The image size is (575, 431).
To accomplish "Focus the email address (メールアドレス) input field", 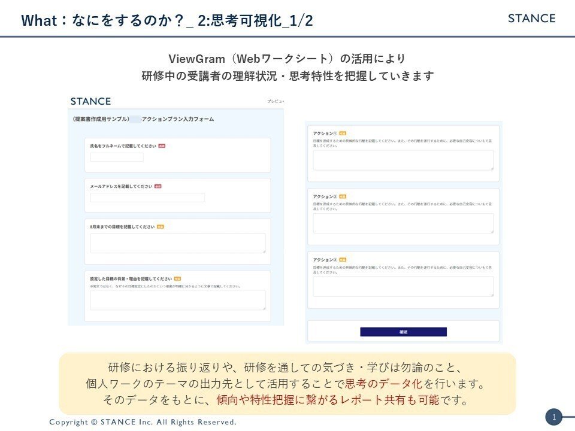I will [147, 198].
